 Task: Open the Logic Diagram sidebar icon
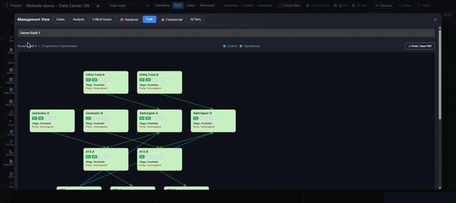pyautogui.click(x=11, y=91)
